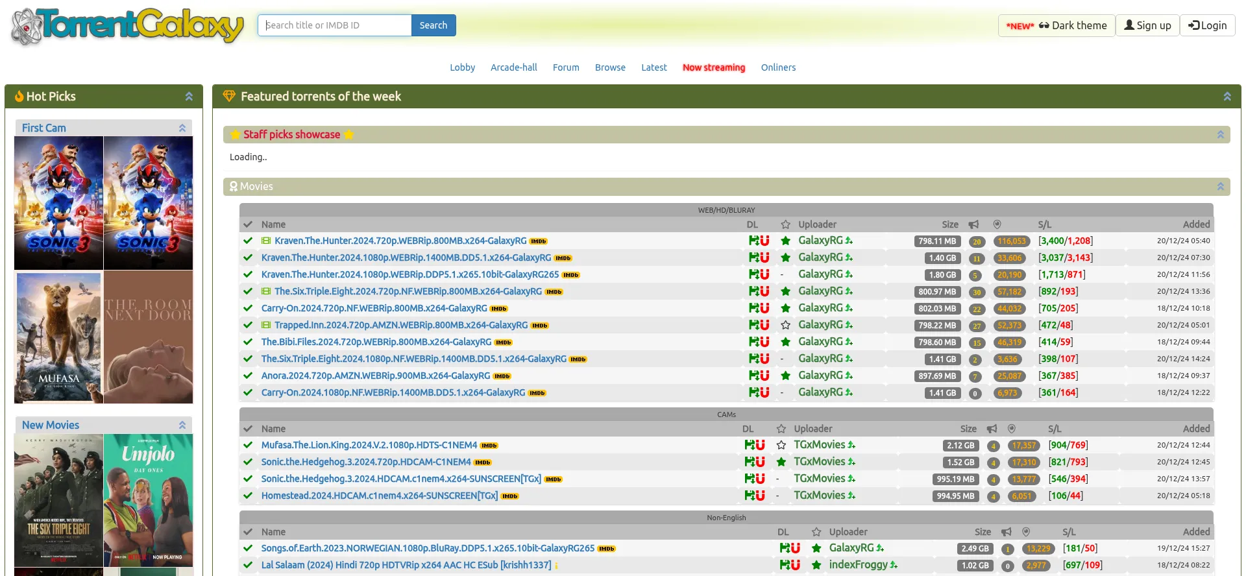
Task: Click the Sign up button
Action: tap(1147, 25)
